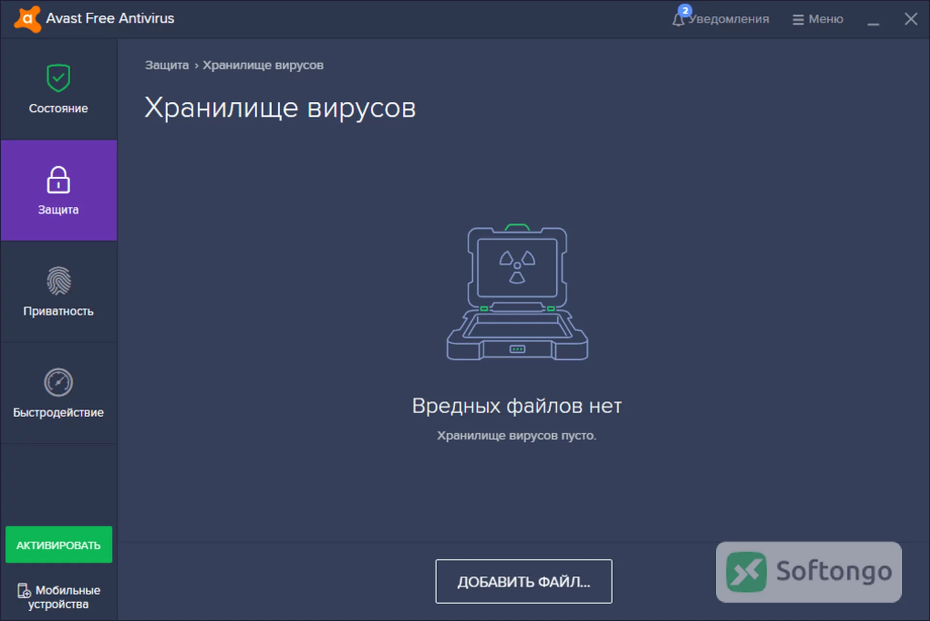Click the virus chest laptop illustration
930x621 pixels.
coord(517,292)
